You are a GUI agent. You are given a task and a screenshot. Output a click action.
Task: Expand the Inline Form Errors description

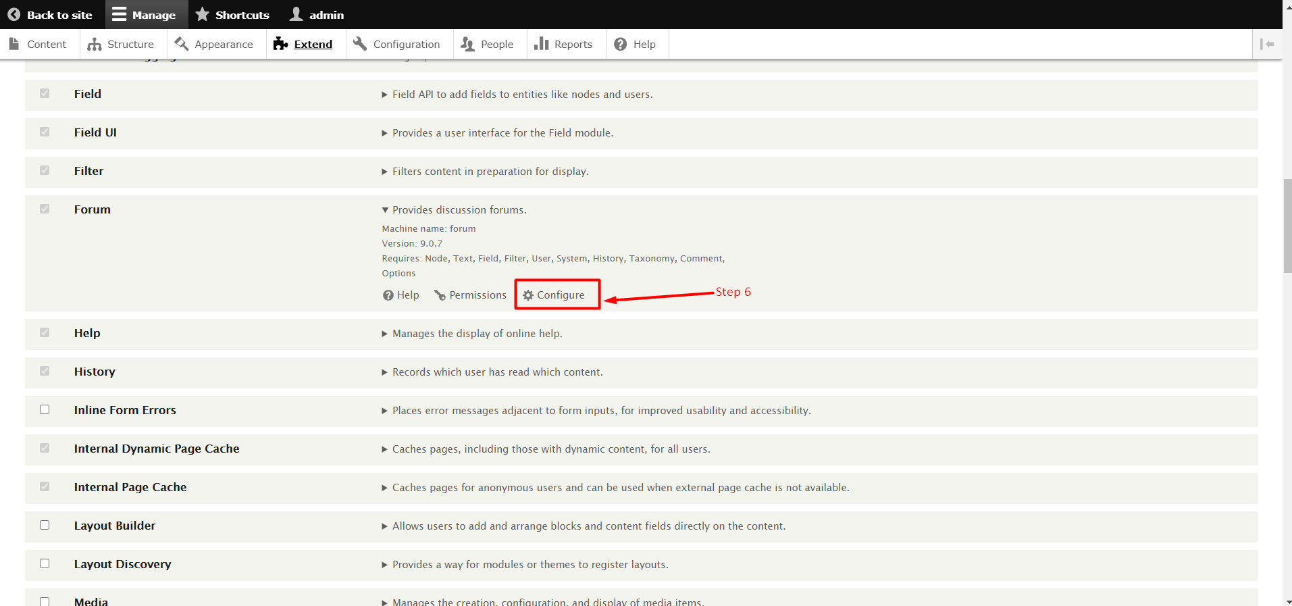[596, 411]
